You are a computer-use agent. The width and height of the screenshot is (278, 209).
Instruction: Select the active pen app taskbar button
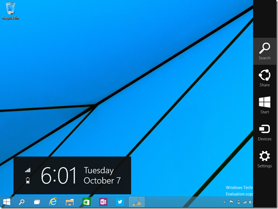click(137, 202)
